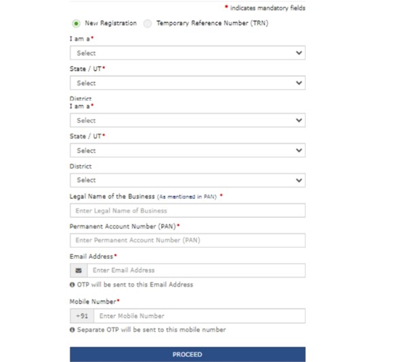
Task: Choose Temporary Reference Number (TRN) option
Action: (148, 23)
